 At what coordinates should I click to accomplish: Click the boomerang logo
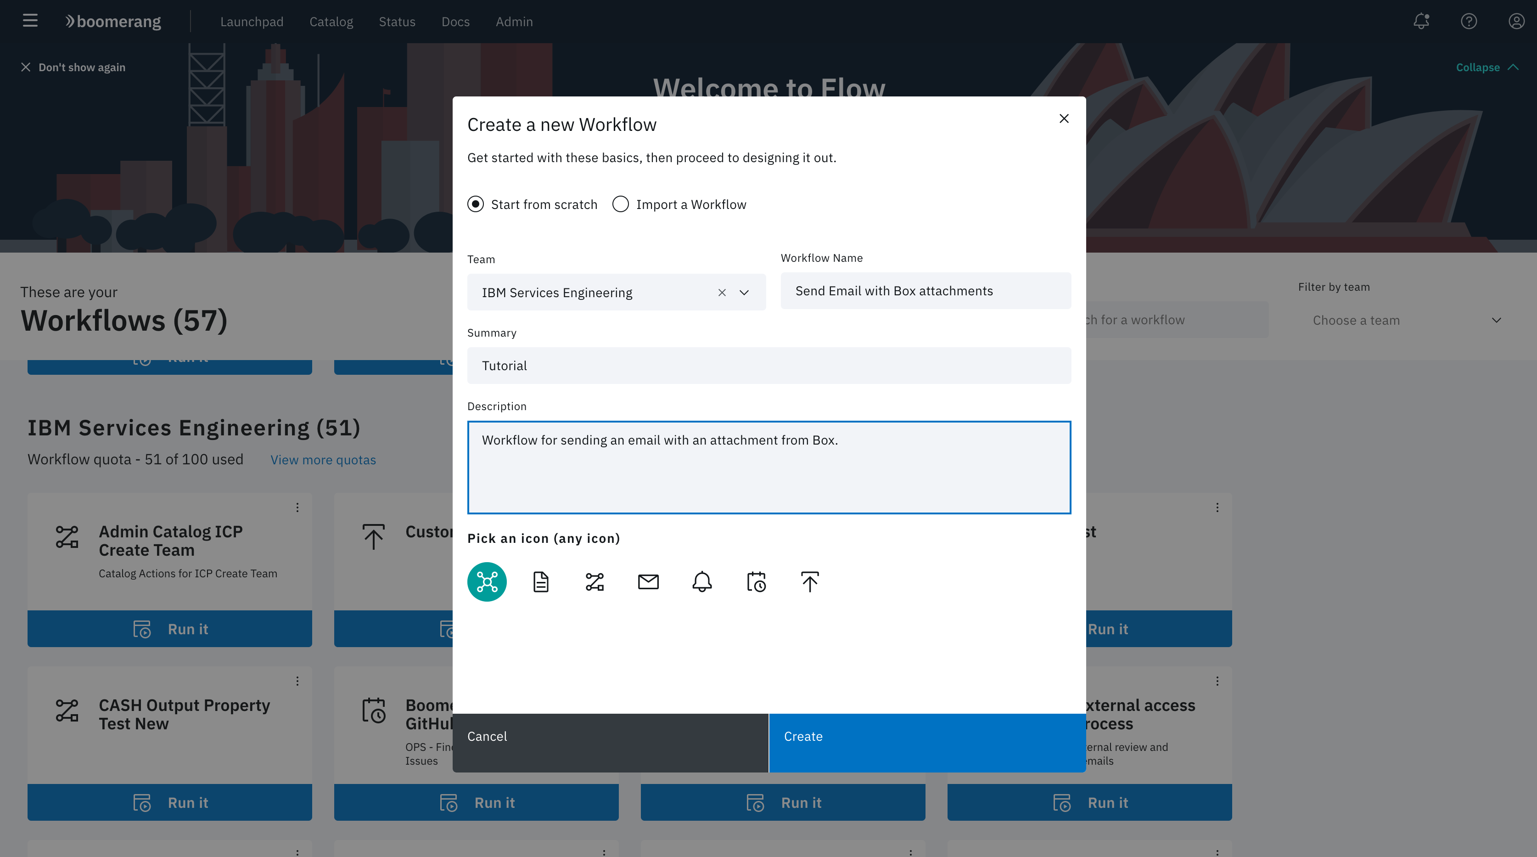pos(113,22)
